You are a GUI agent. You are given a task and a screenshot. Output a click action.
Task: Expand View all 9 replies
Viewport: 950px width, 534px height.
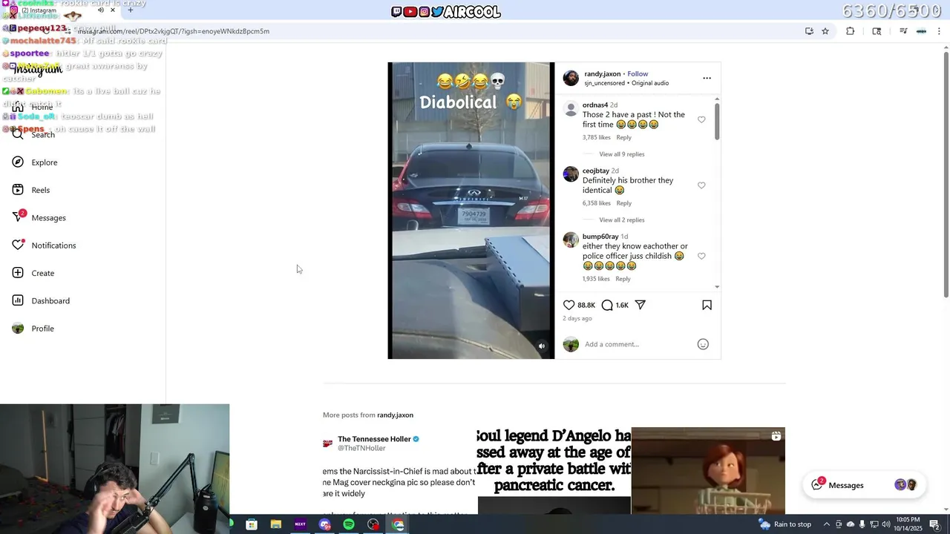[x=622, y=154]
